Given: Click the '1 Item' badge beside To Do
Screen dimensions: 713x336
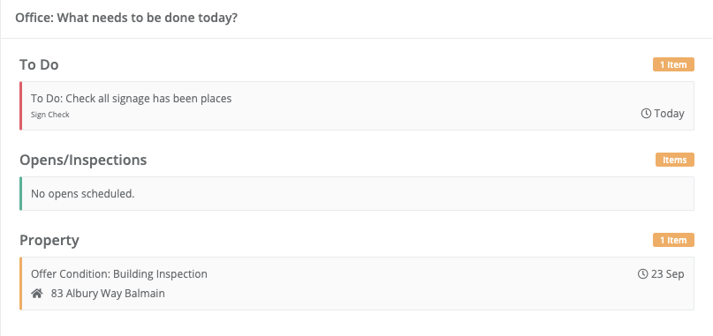Looking at the screenshot, I should [x=673, y=64].
